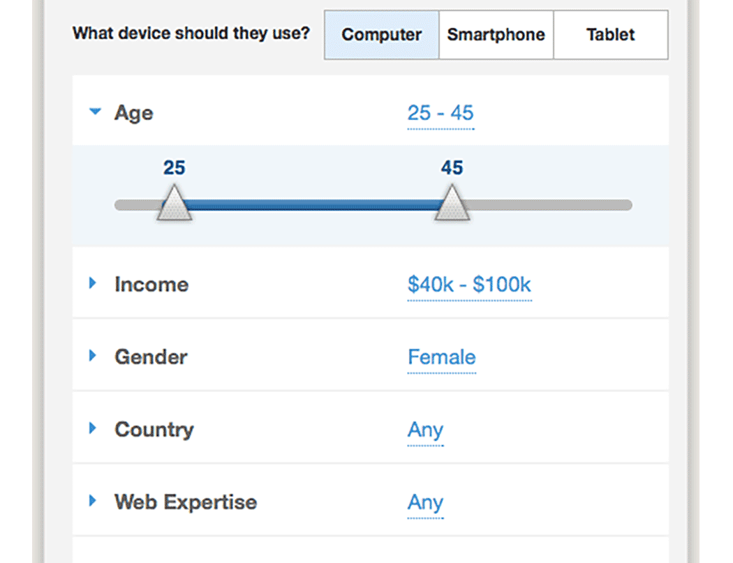This screenshot has height=563, width=733.
Task: Click the $40k - $100k income link
Action: (x=469, y=284)
